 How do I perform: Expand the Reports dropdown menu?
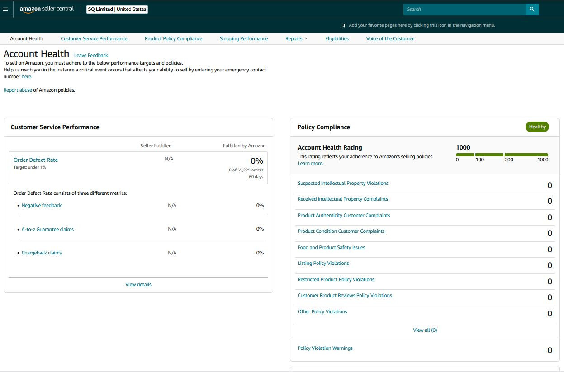[296, 38]
